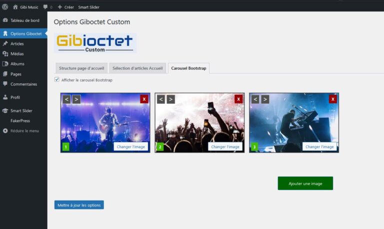Viewport: 384px width, 229px height.
Task: Select the crowd with phones thumbnail
Action: click(x=199, y=123)
